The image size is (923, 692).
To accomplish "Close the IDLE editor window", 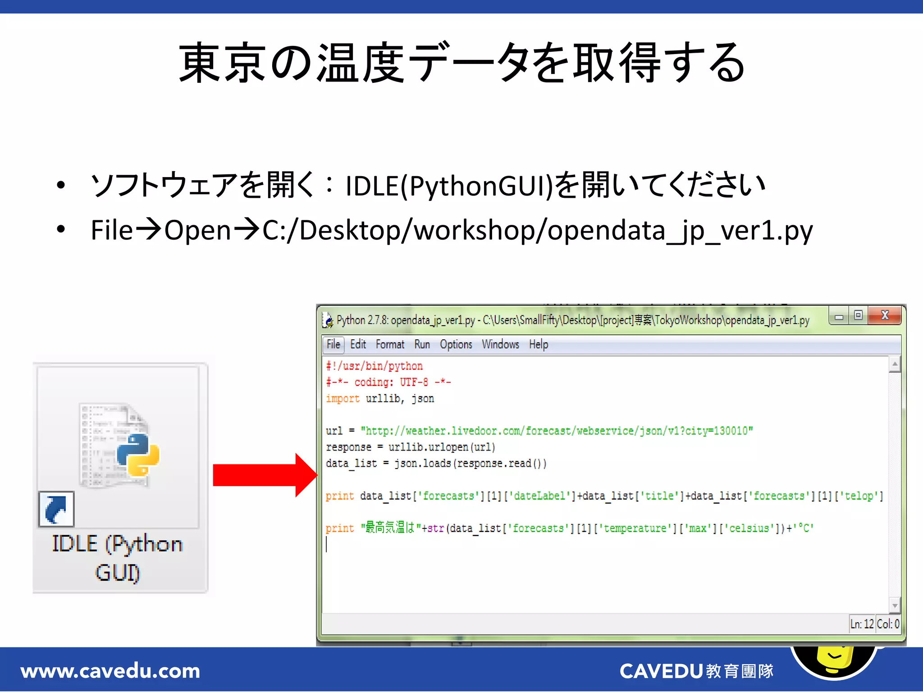I will pos(885,315).
